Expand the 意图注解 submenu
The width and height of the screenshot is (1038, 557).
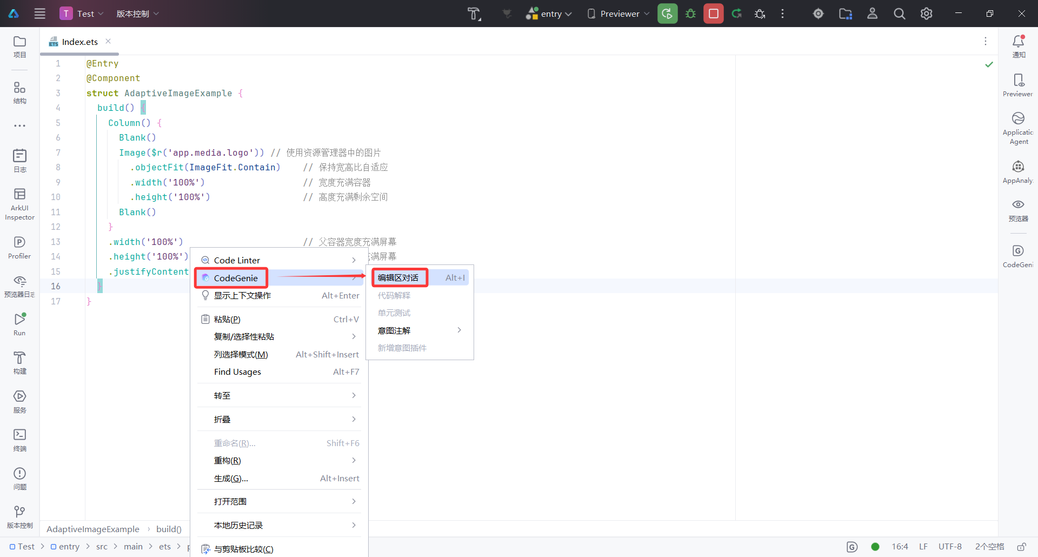[420, 330]
